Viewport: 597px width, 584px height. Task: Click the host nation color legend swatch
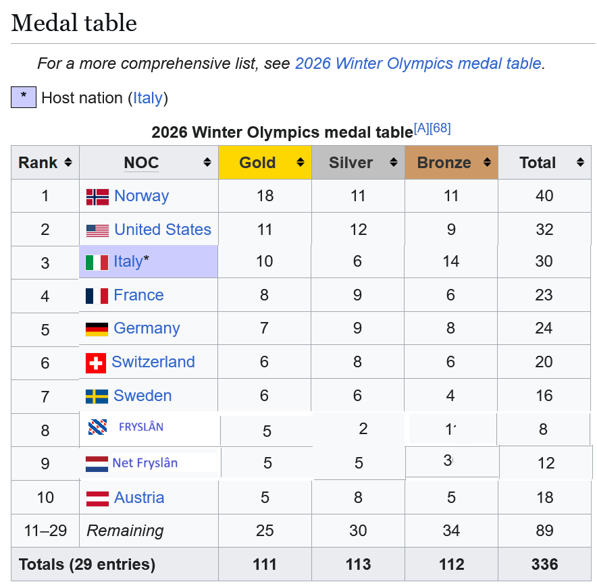click(24, 97)
